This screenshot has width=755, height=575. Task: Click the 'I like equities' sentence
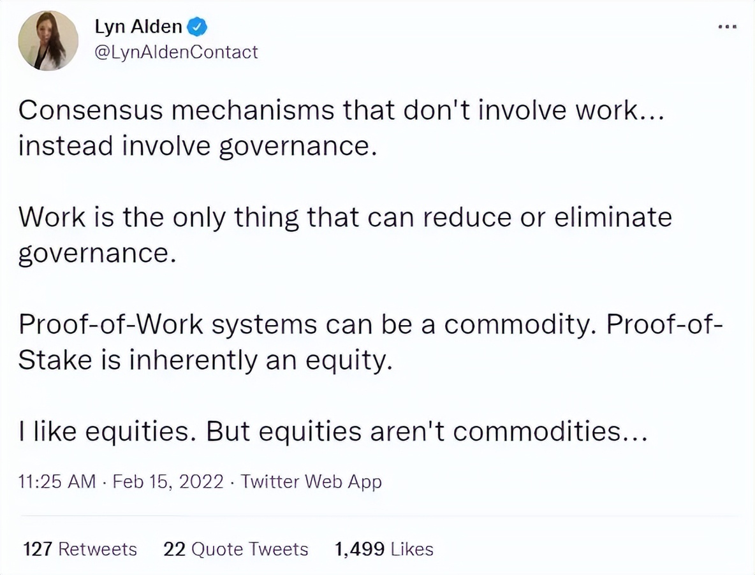(333, 431)
